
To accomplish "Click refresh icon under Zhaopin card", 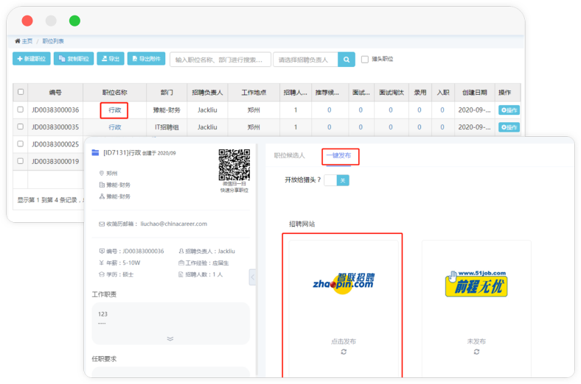I will click(344, 352).
